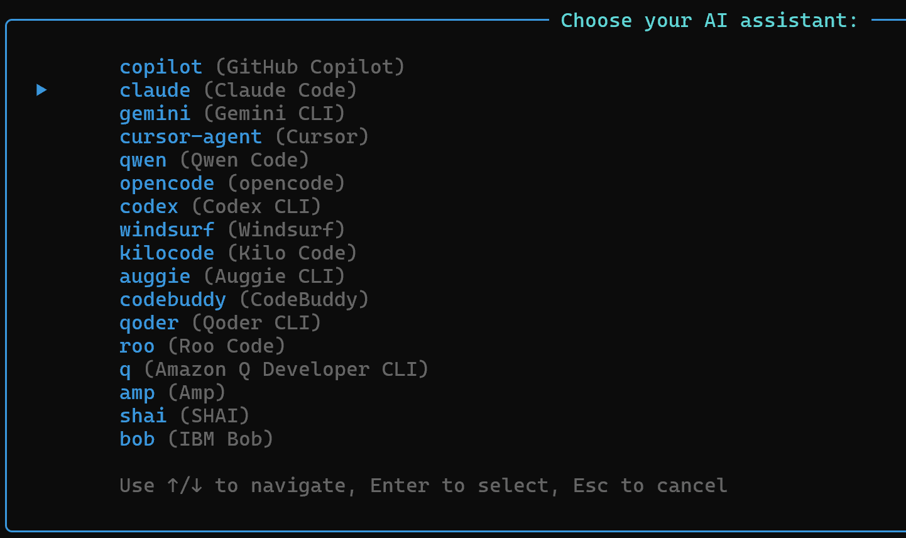Choose kilocode (Kilo Code) entry
The image size is (906, 538).
[237, 253]
